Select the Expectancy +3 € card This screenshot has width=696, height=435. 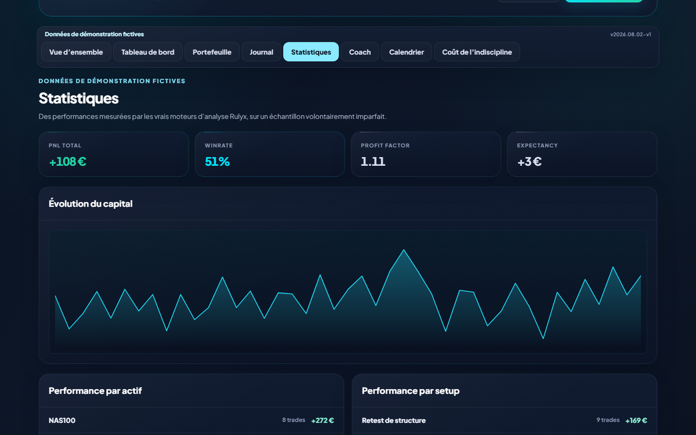tap(582, 154)
